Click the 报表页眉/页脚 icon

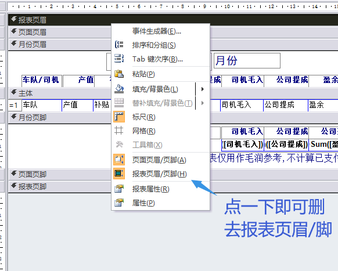(119, 174)
